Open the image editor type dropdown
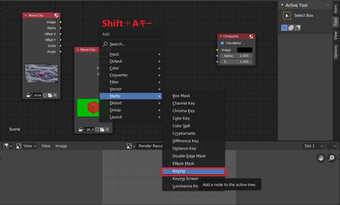 click(x=8, y=146)
